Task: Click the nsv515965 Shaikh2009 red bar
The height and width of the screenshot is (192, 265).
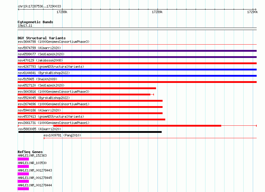Action: click(137, 82)
